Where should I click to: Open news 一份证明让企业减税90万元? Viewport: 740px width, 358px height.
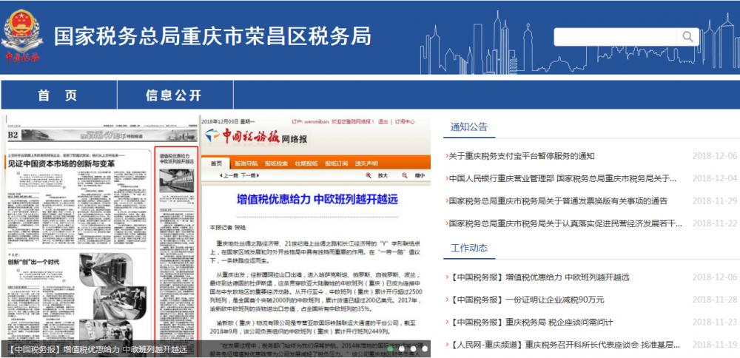[x=525, y=300]
